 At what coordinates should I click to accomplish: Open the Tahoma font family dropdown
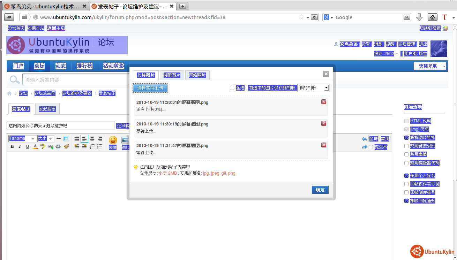[x=23, y=139]
